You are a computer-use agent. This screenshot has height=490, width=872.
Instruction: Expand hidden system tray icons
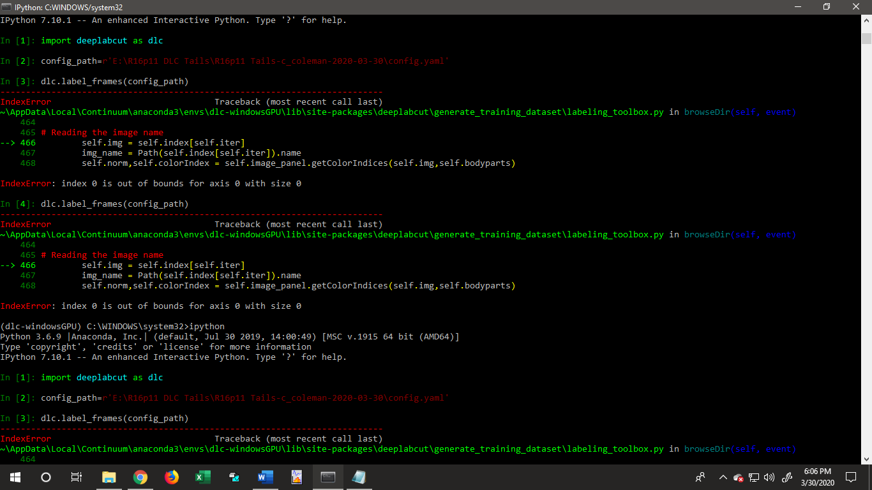pyautogui.click(x=723, y=477)
